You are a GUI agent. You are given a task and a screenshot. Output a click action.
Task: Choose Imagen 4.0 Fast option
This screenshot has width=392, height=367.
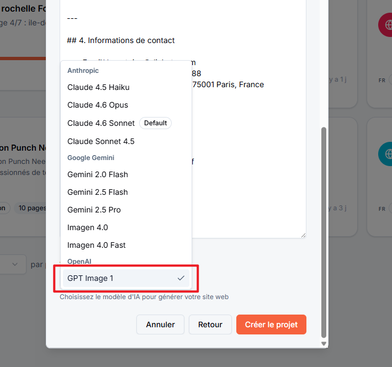click(126, 245)
